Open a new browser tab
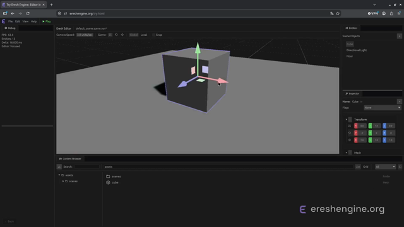This screenshot has height=227, width=404. 51,4
